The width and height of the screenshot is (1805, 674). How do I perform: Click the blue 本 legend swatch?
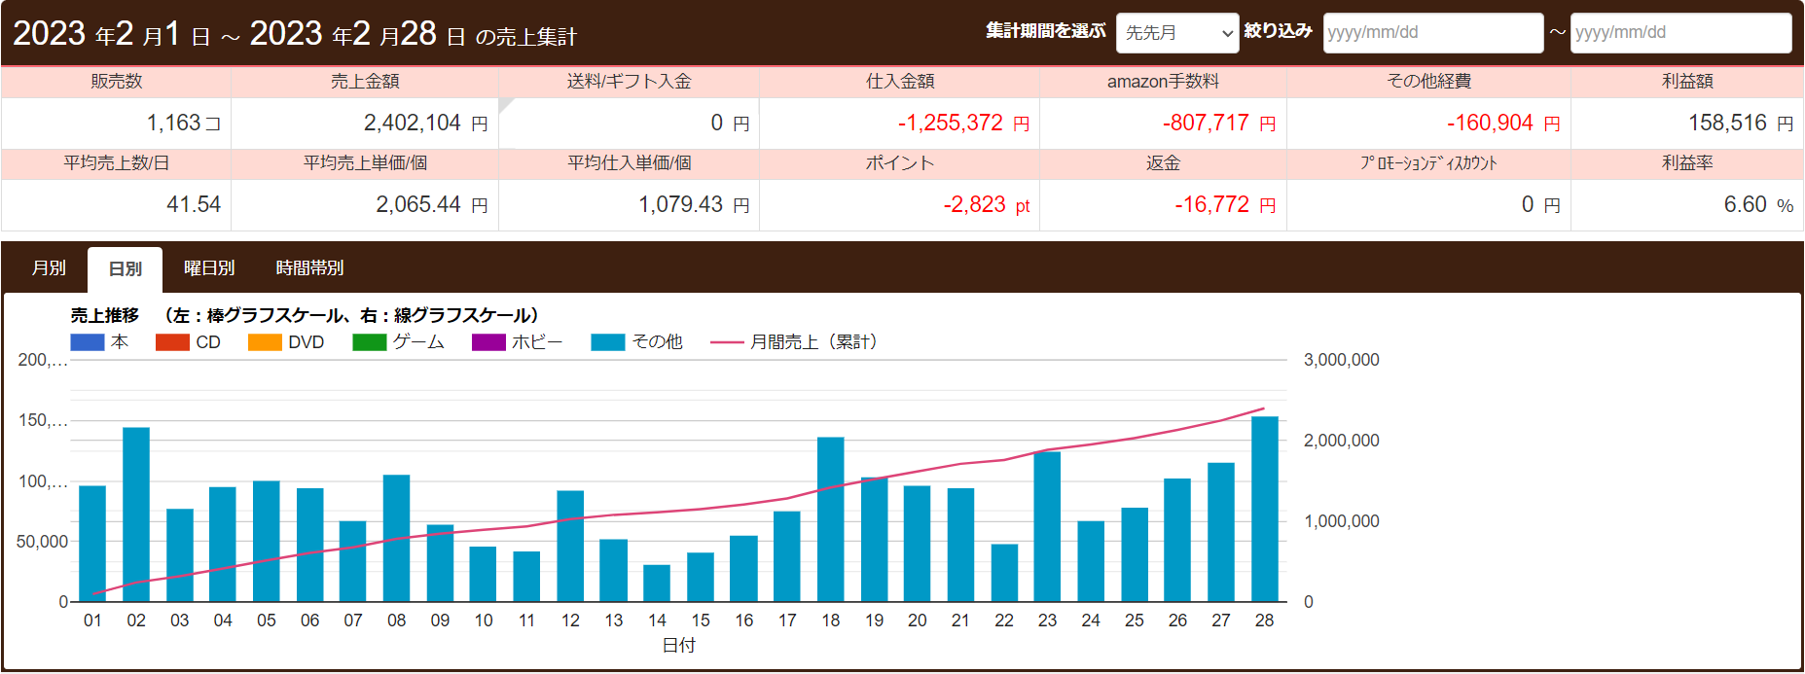(x=88, y=342)
